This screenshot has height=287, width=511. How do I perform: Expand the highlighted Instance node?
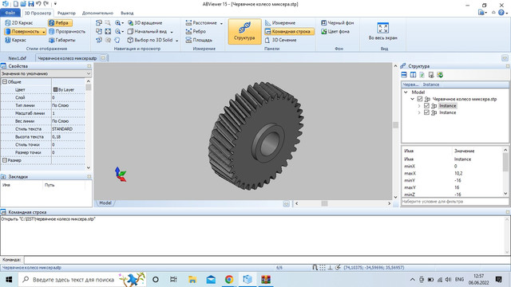point(419,106)
